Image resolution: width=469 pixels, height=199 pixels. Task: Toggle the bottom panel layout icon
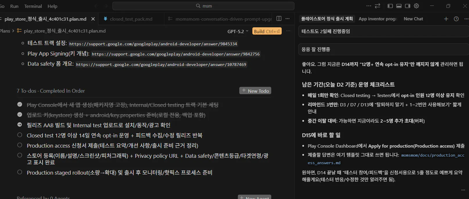pos(399,6)
